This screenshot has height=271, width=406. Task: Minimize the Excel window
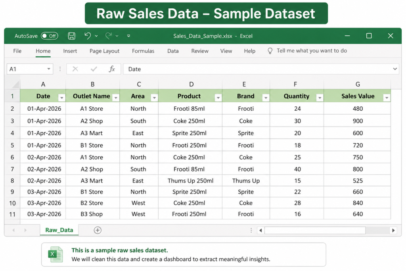pyautogui.click(x=347, y=36)
